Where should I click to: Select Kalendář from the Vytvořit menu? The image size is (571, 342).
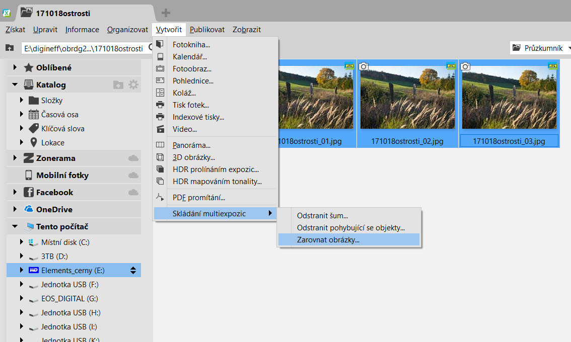pyautogui.click(x=215, y=57)
